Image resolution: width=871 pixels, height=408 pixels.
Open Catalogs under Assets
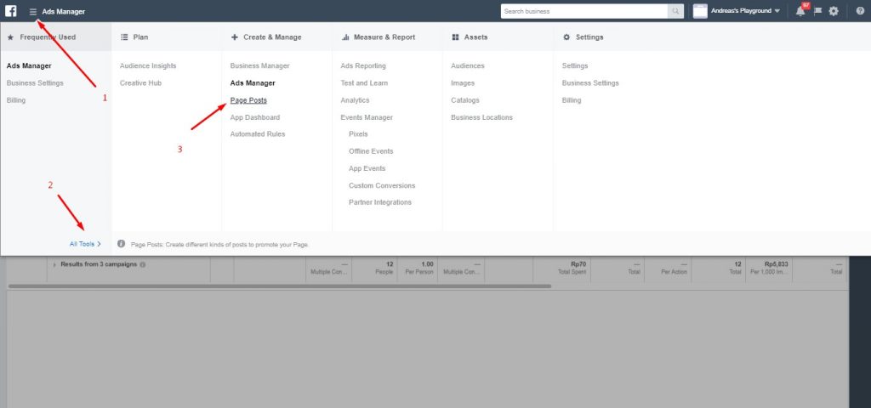click(x=465, y=100)
